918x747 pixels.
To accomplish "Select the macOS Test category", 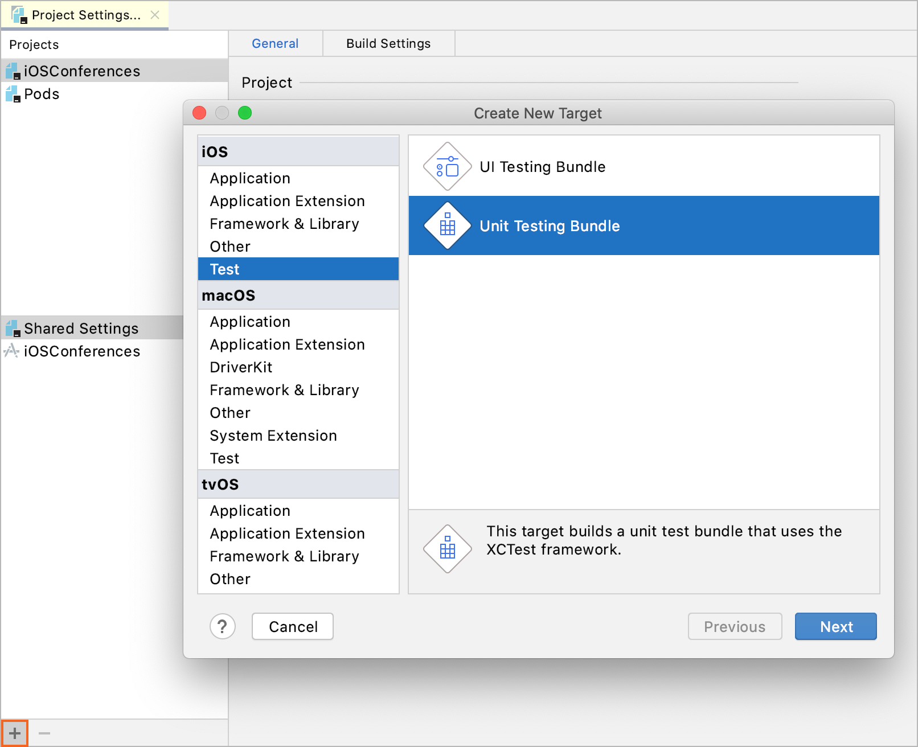I will [x=298, y=458].
